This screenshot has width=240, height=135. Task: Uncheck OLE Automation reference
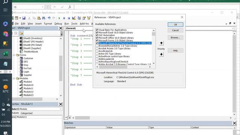pyautogui.click(x=97, y=35)
